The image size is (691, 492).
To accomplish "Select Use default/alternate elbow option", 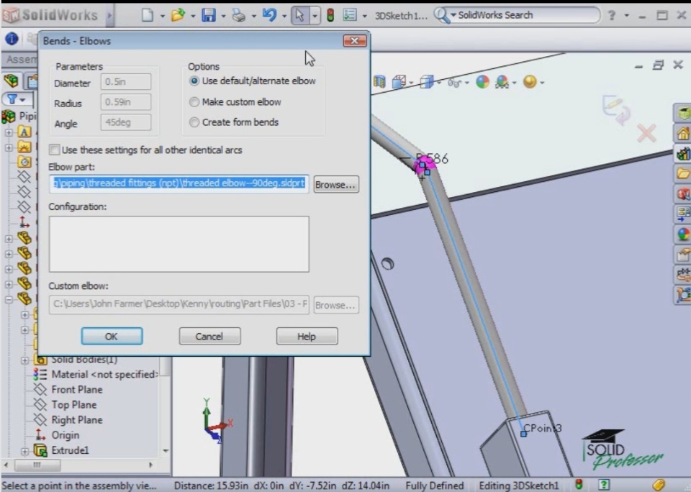I will pyautogui.click(x=194, y=81).
